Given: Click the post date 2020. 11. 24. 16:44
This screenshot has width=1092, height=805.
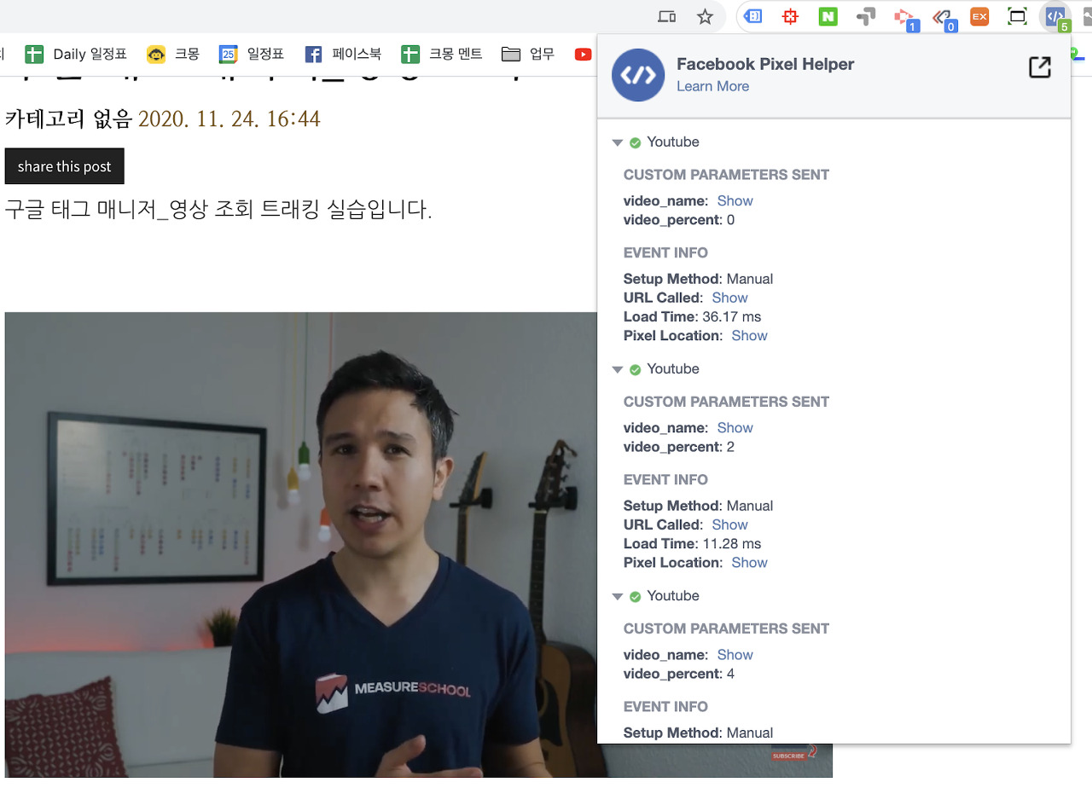Looking at the screenshot, I should pos(229,119).
